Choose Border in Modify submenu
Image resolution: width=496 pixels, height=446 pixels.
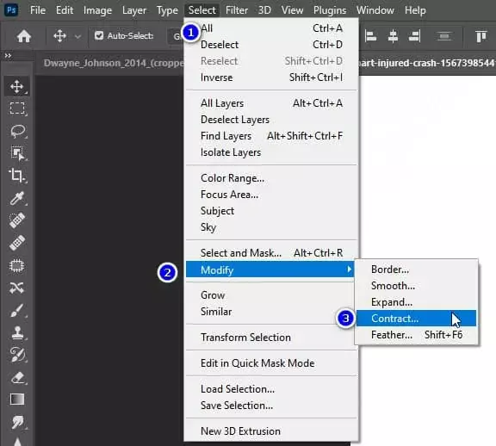[416, 269]
